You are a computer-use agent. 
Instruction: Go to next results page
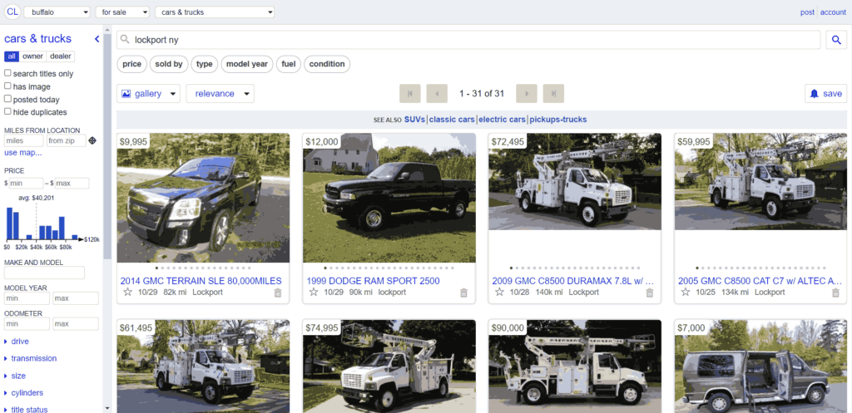click(x=527, y=93)
